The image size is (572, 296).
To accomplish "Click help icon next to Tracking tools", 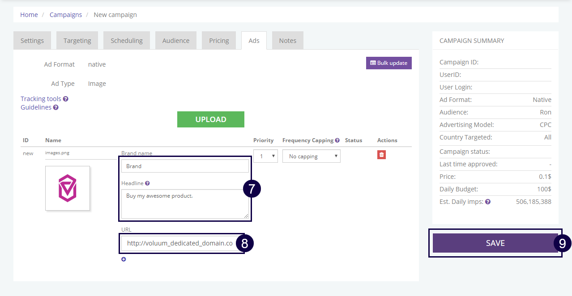I will 66,99.
